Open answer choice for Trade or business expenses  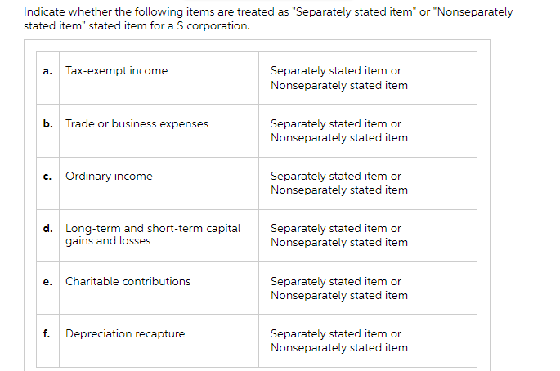pos(339,131)
